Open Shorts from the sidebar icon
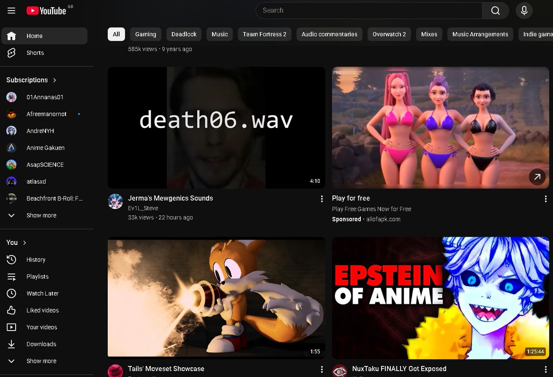The image size is (553, 377). [12, 53]
